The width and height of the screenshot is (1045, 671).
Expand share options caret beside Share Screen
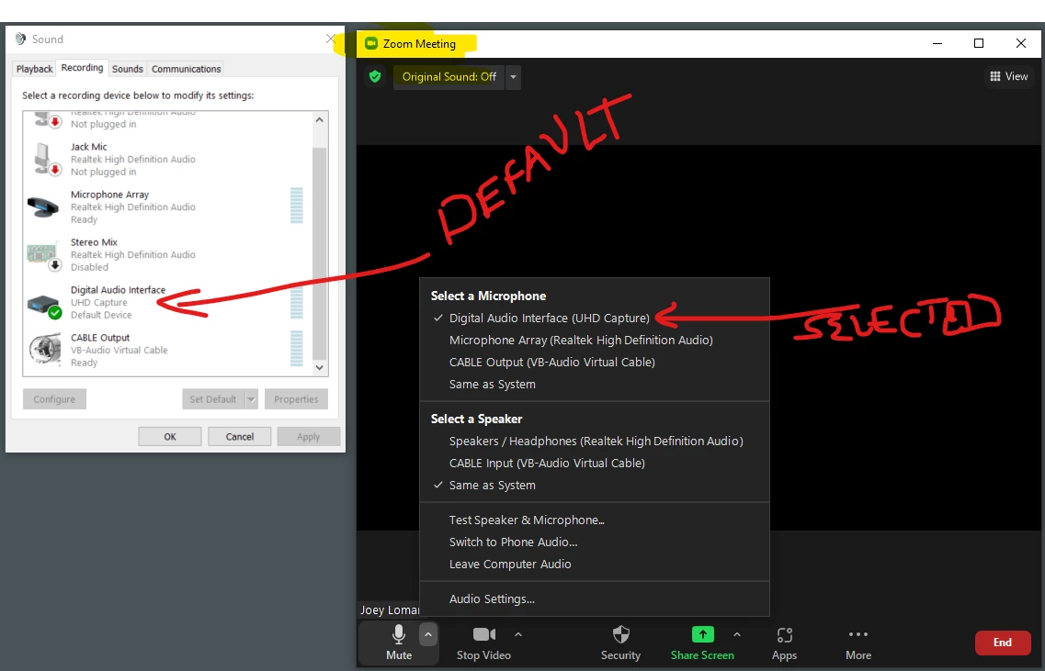coord(736,634)
